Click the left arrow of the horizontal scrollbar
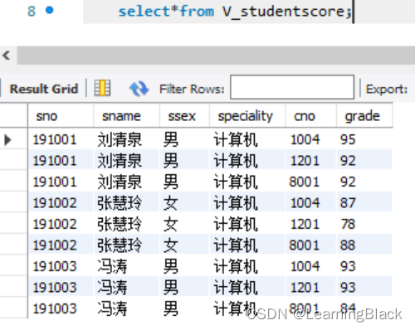This screenshot has height=330, width=415. tap(7, 56)
